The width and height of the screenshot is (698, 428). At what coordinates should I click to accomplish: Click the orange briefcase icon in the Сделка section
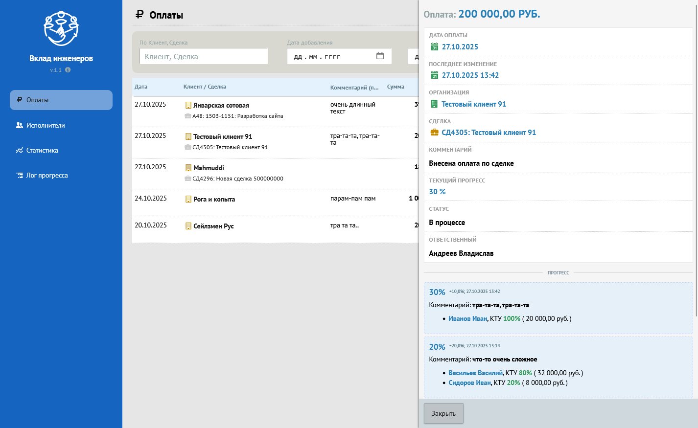point(434,133)
